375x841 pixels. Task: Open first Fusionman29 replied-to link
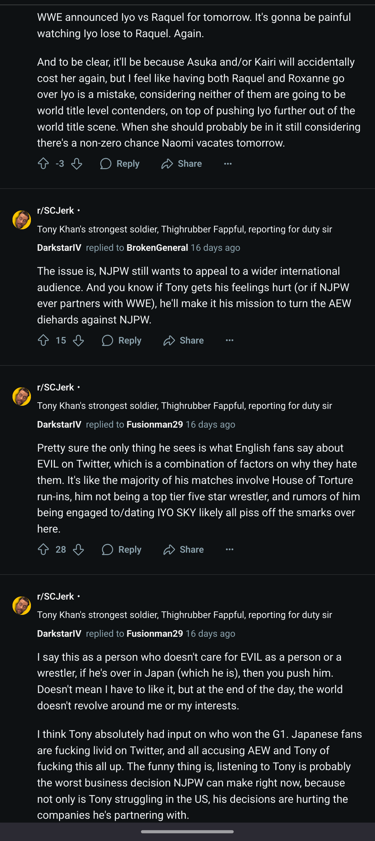click(x=155, y=424)
